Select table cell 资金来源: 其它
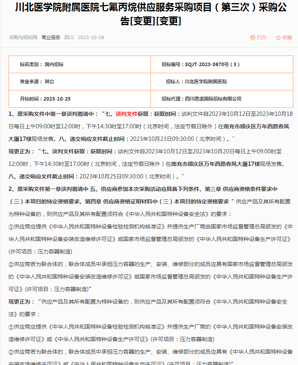Viewport: 298px width, 365px height. (x=80, y=82)
